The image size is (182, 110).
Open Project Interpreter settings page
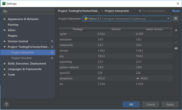point(28,53)
